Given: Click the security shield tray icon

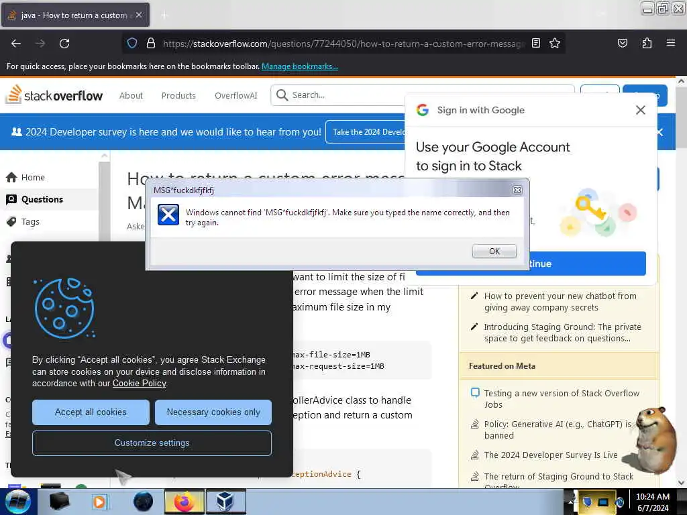Looking at the screenshot, I should coord(586,502).
